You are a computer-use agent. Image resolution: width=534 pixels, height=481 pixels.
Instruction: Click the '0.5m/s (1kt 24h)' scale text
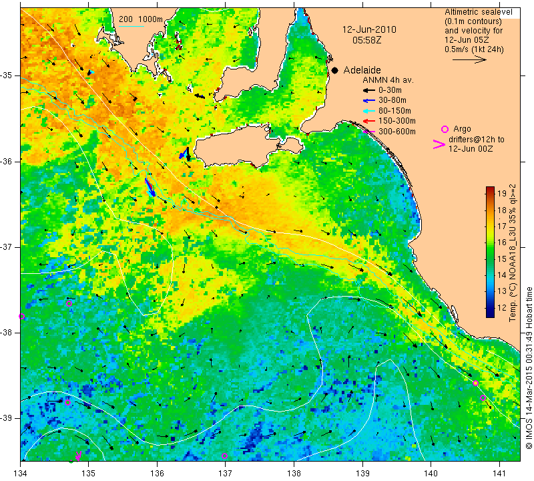coord(474,49)
